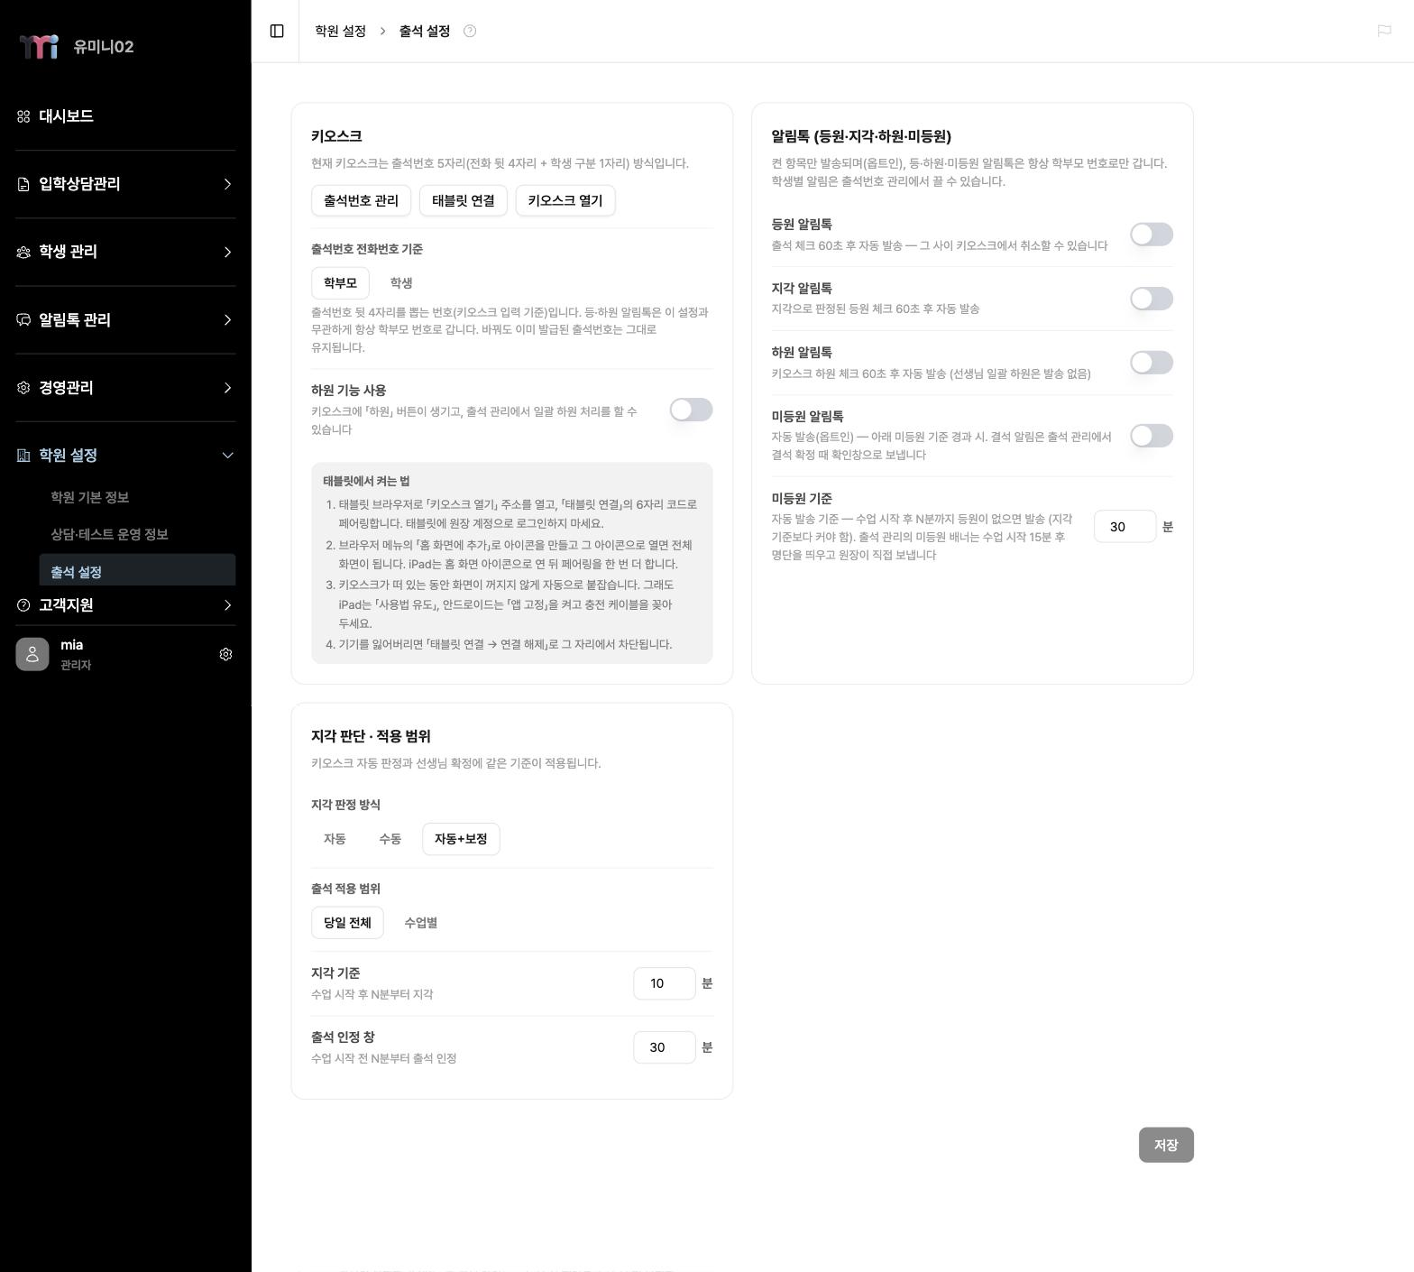Select the 수업별 attendance scope tab
Viewport: 1414px width, 1272px height.
[x=420, y=923]
